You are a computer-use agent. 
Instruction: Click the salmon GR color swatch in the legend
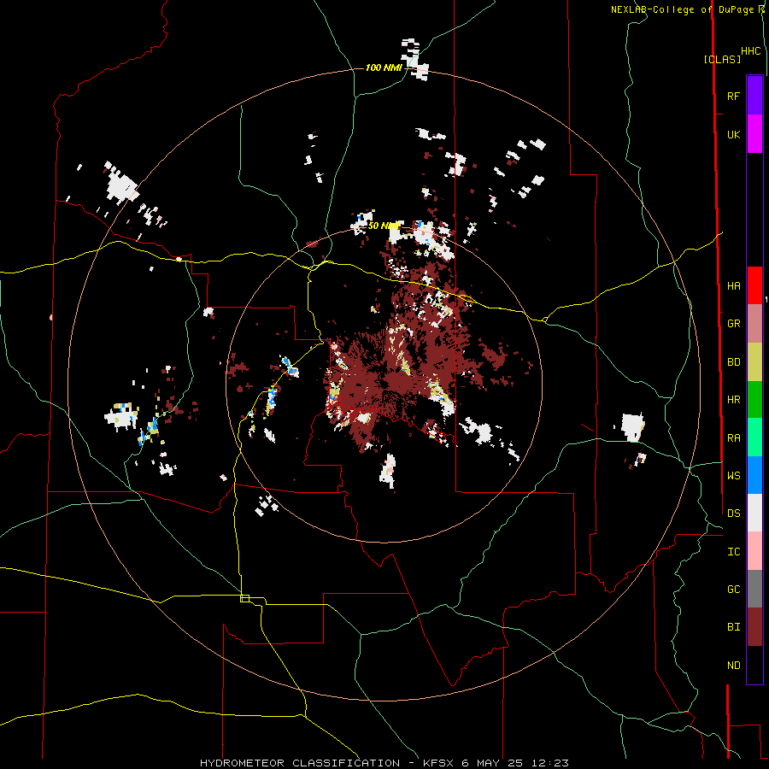coord(754,324)
